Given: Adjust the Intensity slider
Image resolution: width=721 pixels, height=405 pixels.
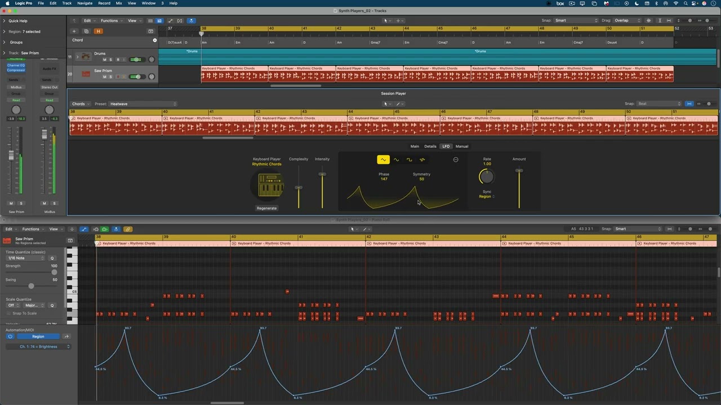Looking at the screenshot, I should point(322,174).
